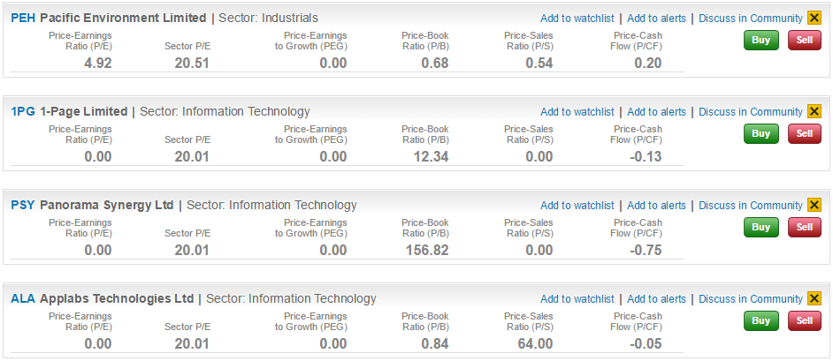833x361 pixels.
Task: Click Buy button for PEH stock
Action: 760,40
